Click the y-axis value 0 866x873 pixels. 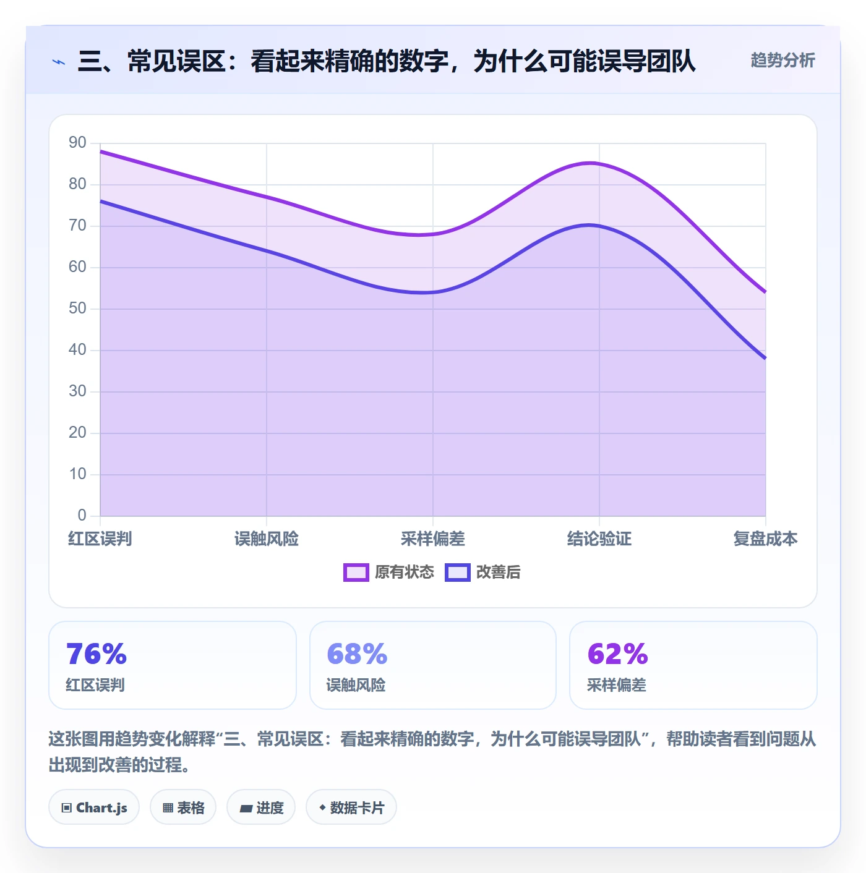coord(82,516)
